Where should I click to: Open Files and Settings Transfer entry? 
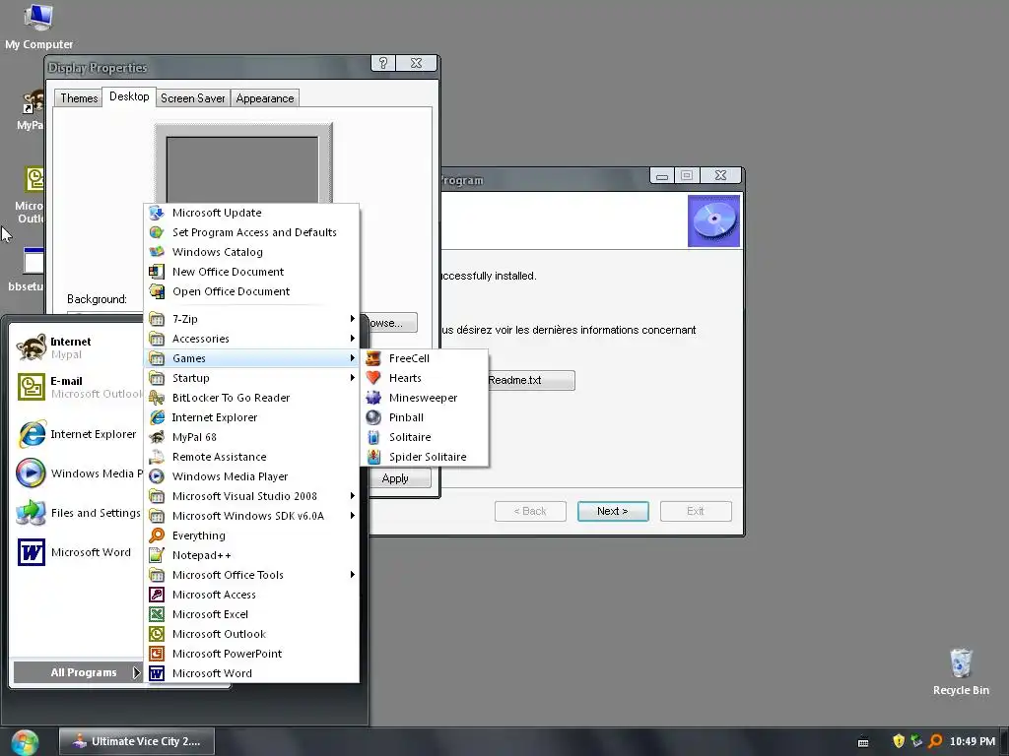(76, 513)
